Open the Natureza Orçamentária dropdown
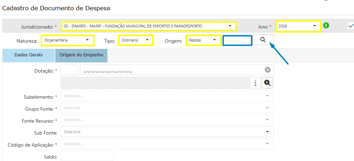The image size is (354, 161). click(67, 40)
